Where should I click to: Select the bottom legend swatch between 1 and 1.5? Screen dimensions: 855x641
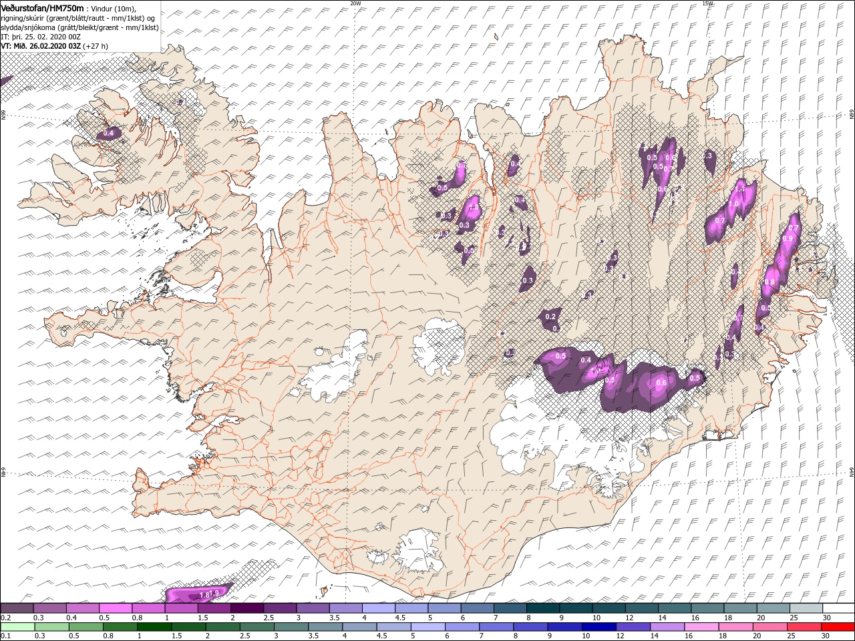(154, 627)
